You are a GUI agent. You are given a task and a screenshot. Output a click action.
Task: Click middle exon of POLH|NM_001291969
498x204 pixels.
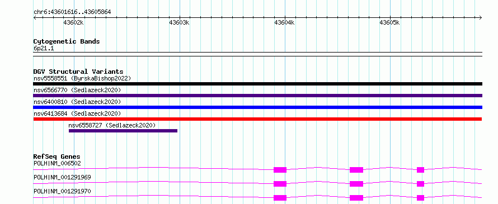pyautogui.click(x=356, y=184)
